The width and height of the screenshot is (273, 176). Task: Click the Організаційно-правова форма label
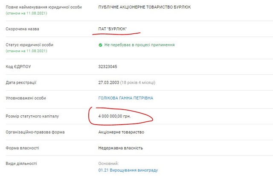tap(35, 132)
